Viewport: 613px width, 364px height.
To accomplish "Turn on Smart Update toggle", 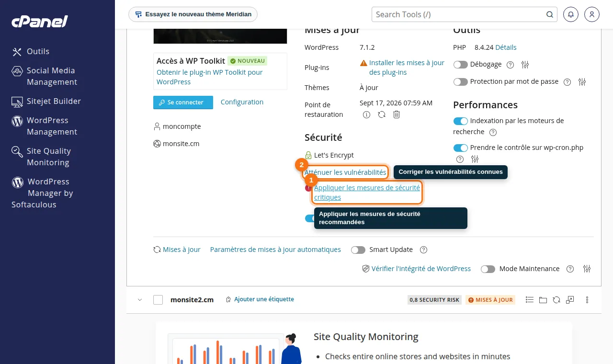I will [x=358, y=250].
